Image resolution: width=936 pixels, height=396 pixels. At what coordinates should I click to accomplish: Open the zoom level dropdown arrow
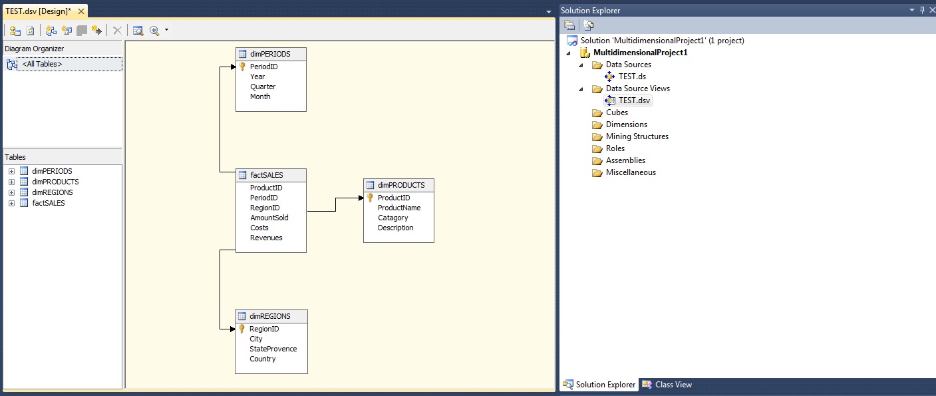coord(166,30)
